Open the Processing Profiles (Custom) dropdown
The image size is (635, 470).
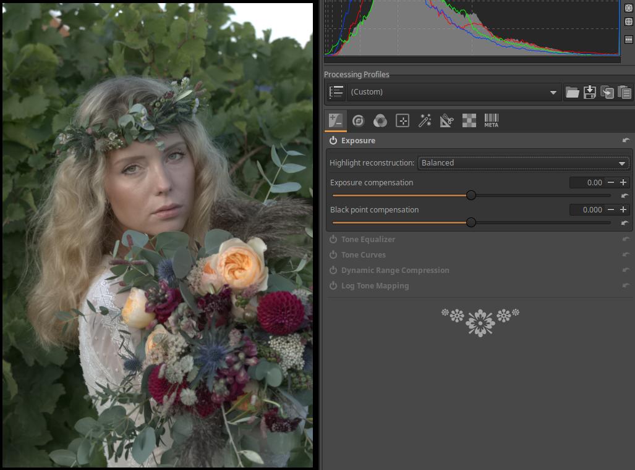click(453, 92)
